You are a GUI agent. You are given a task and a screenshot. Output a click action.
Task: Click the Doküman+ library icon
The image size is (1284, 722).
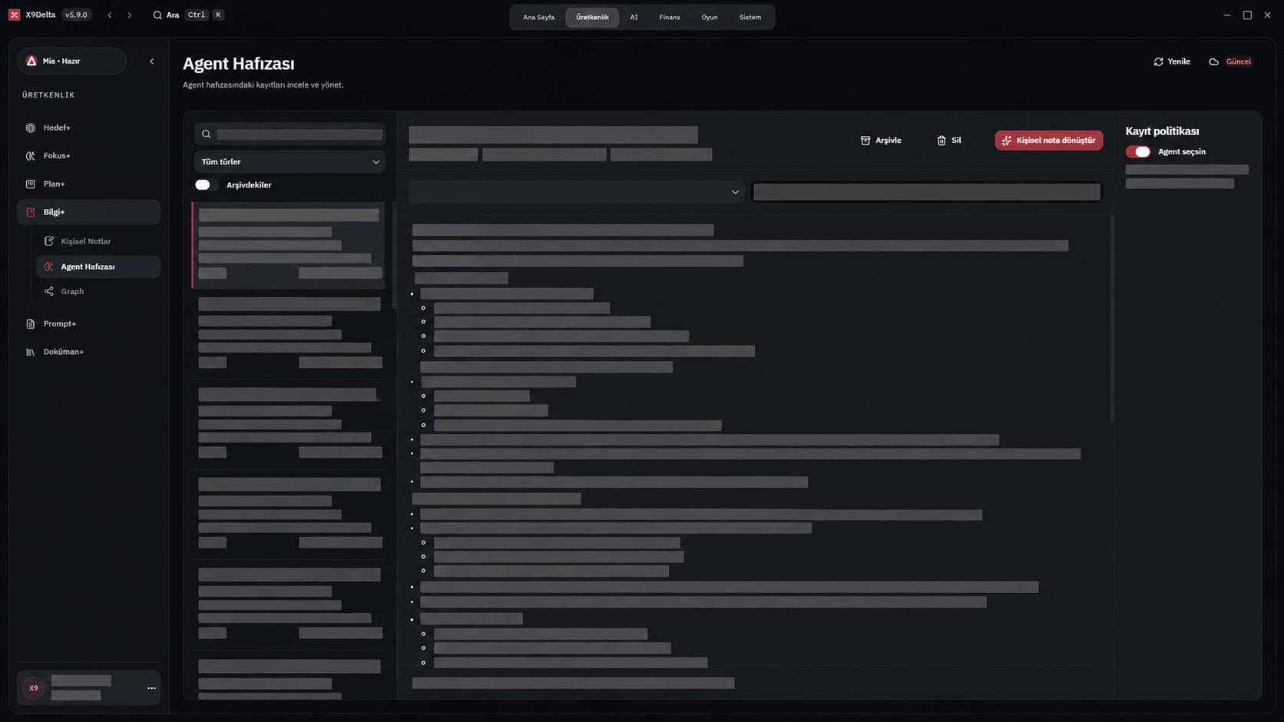pos(31,352)
